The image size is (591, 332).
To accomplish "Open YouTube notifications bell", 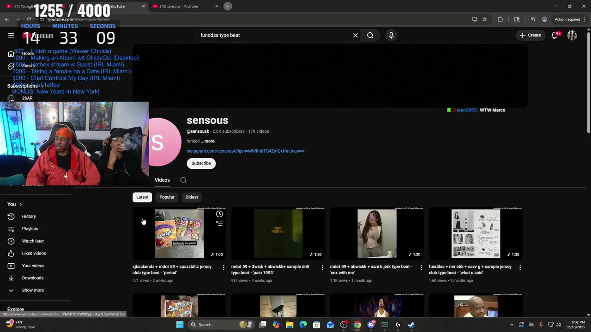I will click(x=555, y=35).
